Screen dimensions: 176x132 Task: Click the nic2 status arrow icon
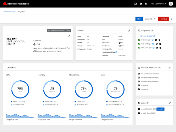click(139, 78)
